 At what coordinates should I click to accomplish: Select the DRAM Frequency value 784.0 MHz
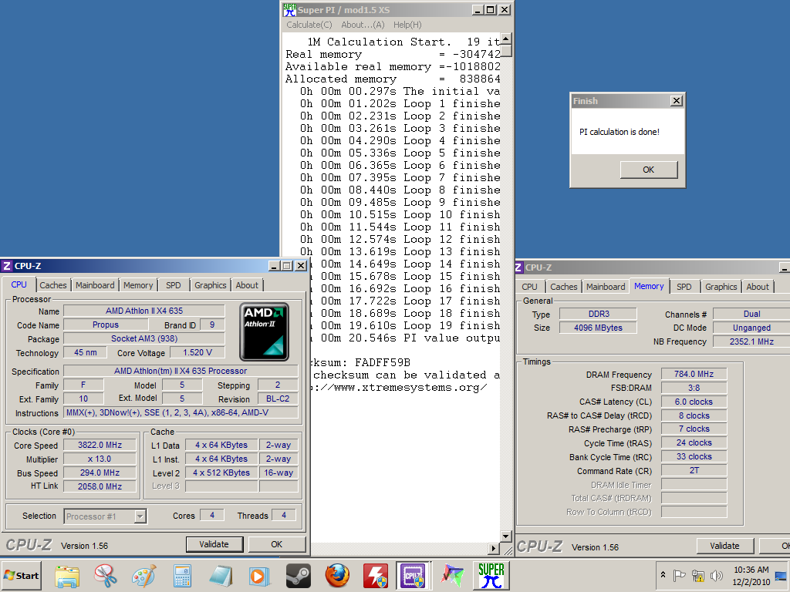694,374
